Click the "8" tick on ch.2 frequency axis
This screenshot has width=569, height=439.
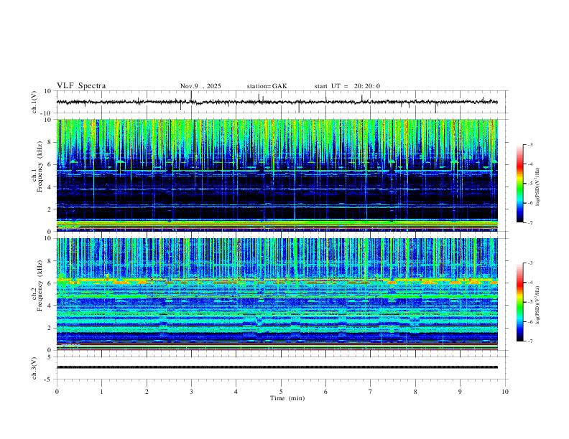[x=50, y=261]
